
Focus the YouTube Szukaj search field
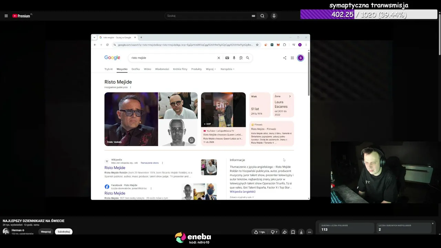209,16
